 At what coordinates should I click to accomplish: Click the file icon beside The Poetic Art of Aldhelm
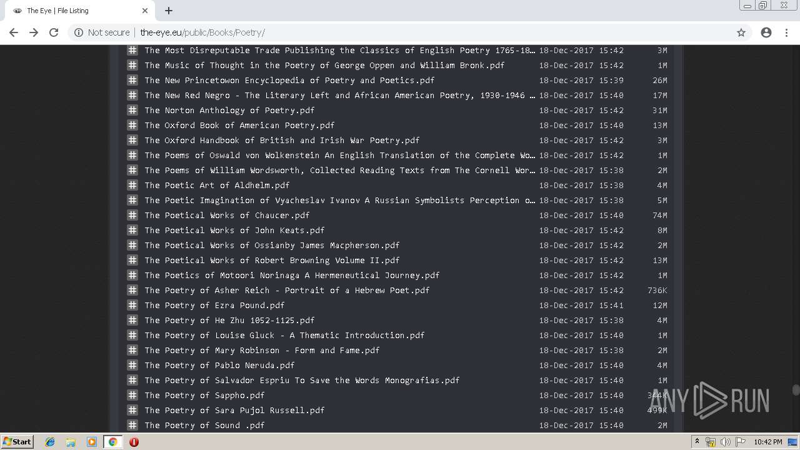(132, 185)
